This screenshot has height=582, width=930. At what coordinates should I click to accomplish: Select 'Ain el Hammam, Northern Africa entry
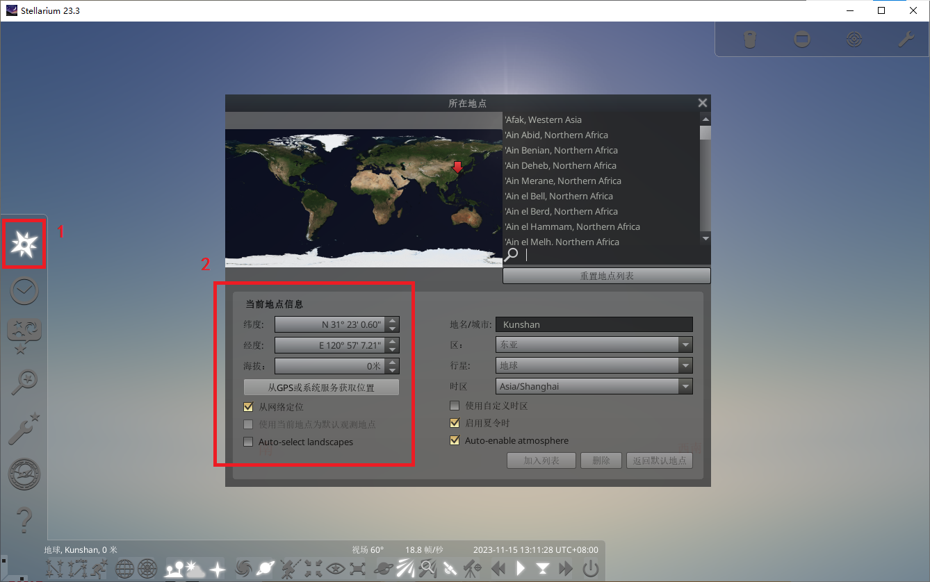[x=572, y=227]
